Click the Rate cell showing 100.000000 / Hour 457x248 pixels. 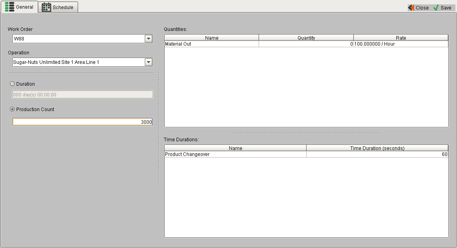pos(401,44)
